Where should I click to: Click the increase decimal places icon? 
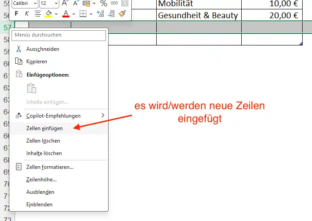point(101,14)
